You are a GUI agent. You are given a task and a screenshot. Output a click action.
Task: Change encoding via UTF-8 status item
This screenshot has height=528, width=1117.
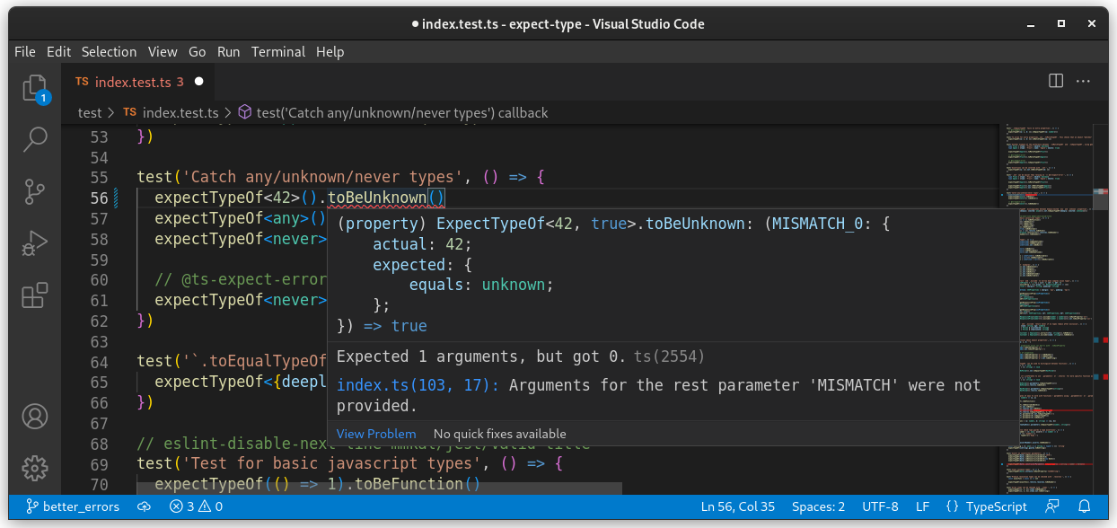[x=880, y=506]
